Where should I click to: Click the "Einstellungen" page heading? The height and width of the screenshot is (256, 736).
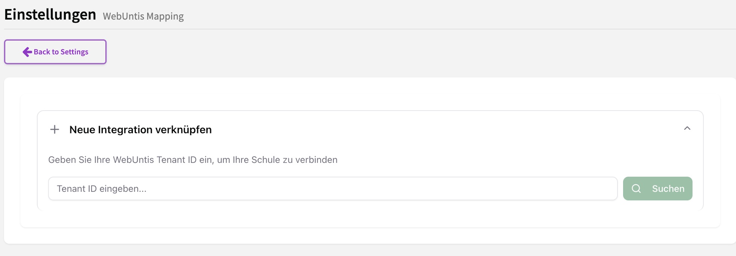pyautogui.click(x=50, y=15)
